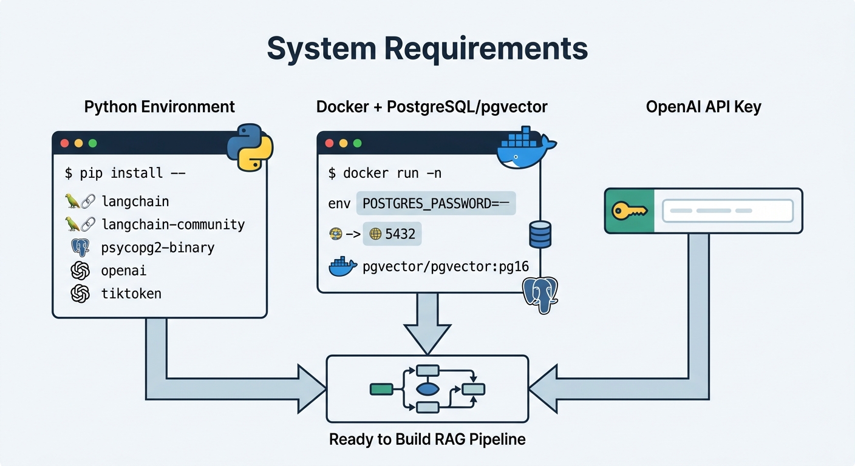Click the blue database cylinder icon
Image resolution: width=855 pixels, height=466 pixels.
[540, 234]
